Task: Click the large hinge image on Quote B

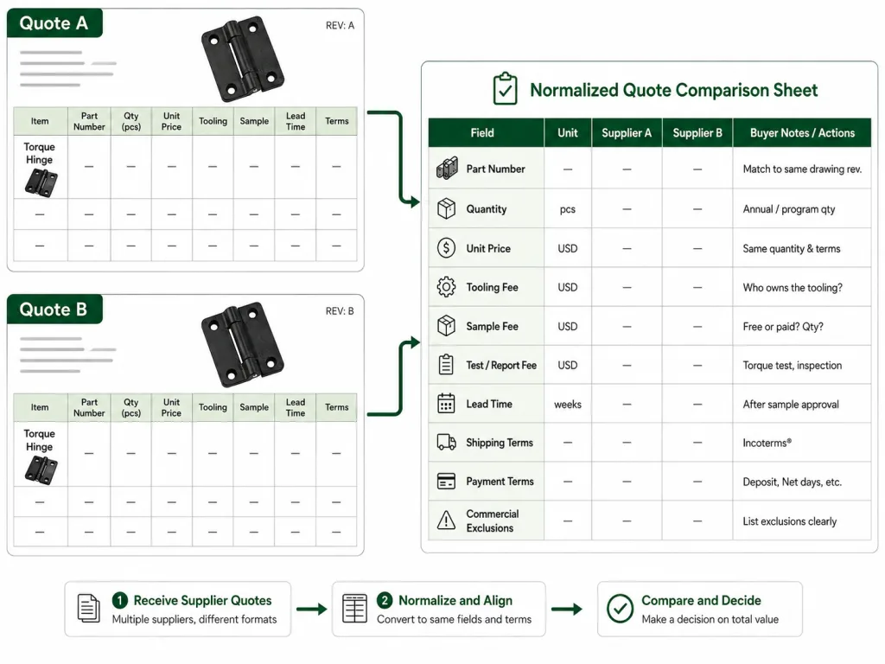Action: [242, 346]
